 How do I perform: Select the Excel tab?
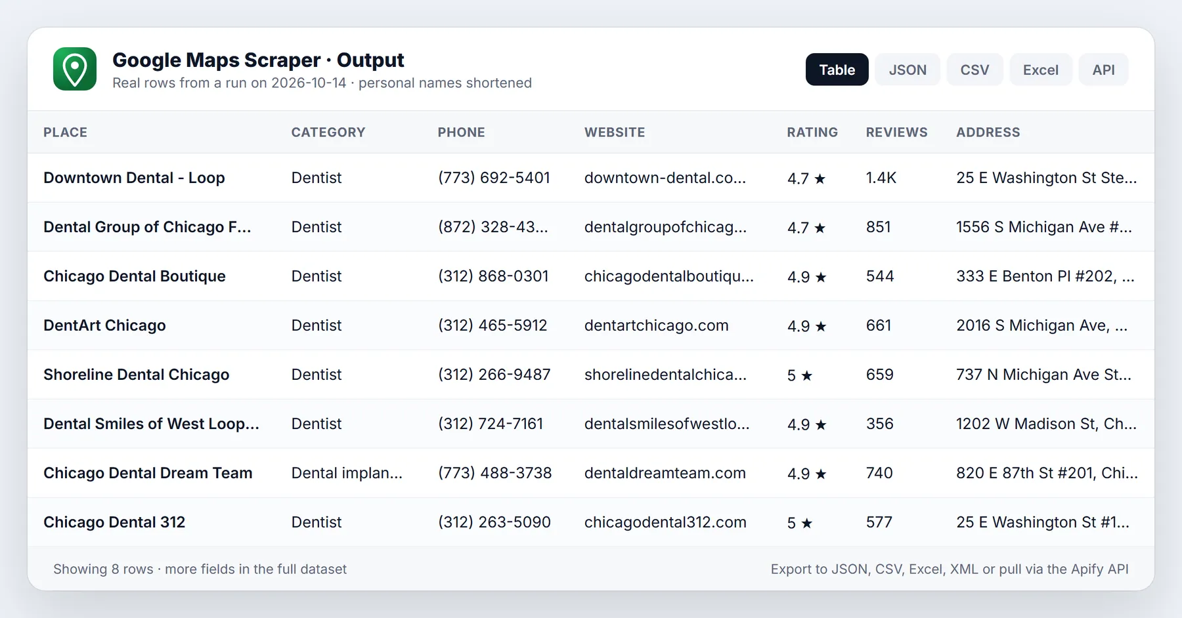(x=1040, y=70)
